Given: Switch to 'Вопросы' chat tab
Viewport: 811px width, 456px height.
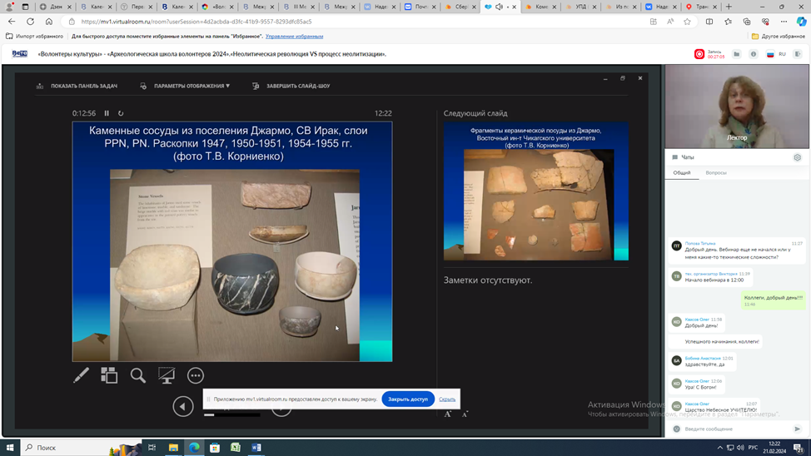Looking at the screenshot, I should (716, 173).
